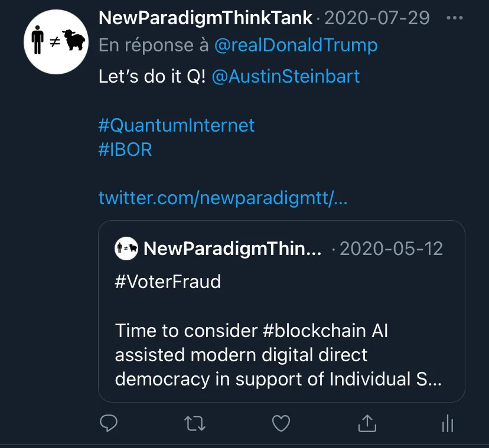
Task: Open the three-dot more options menu
Action: click(454, 18)
